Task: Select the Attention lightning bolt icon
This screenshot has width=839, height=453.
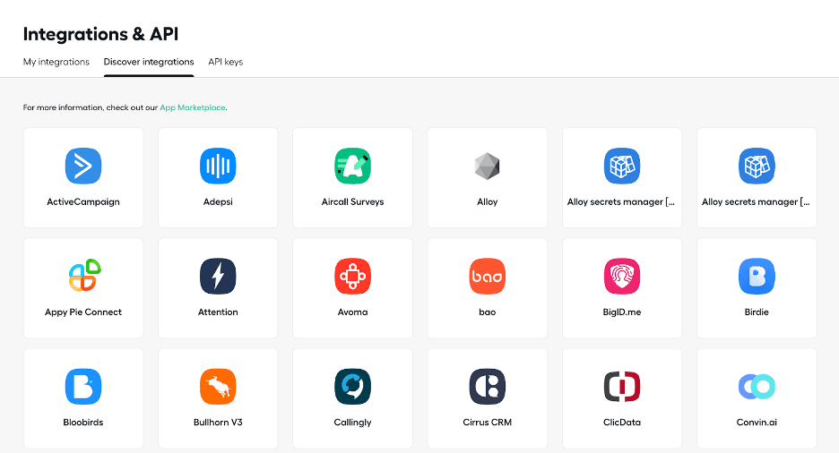Action: tap(218, 276)
